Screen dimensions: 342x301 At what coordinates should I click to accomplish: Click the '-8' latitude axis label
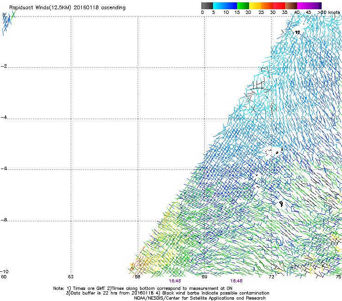(x=4, y=220)
